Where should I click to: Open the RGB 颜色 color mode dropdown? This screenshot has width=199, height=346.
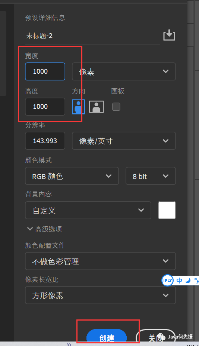pyautogui.click(x=72, y=176)
